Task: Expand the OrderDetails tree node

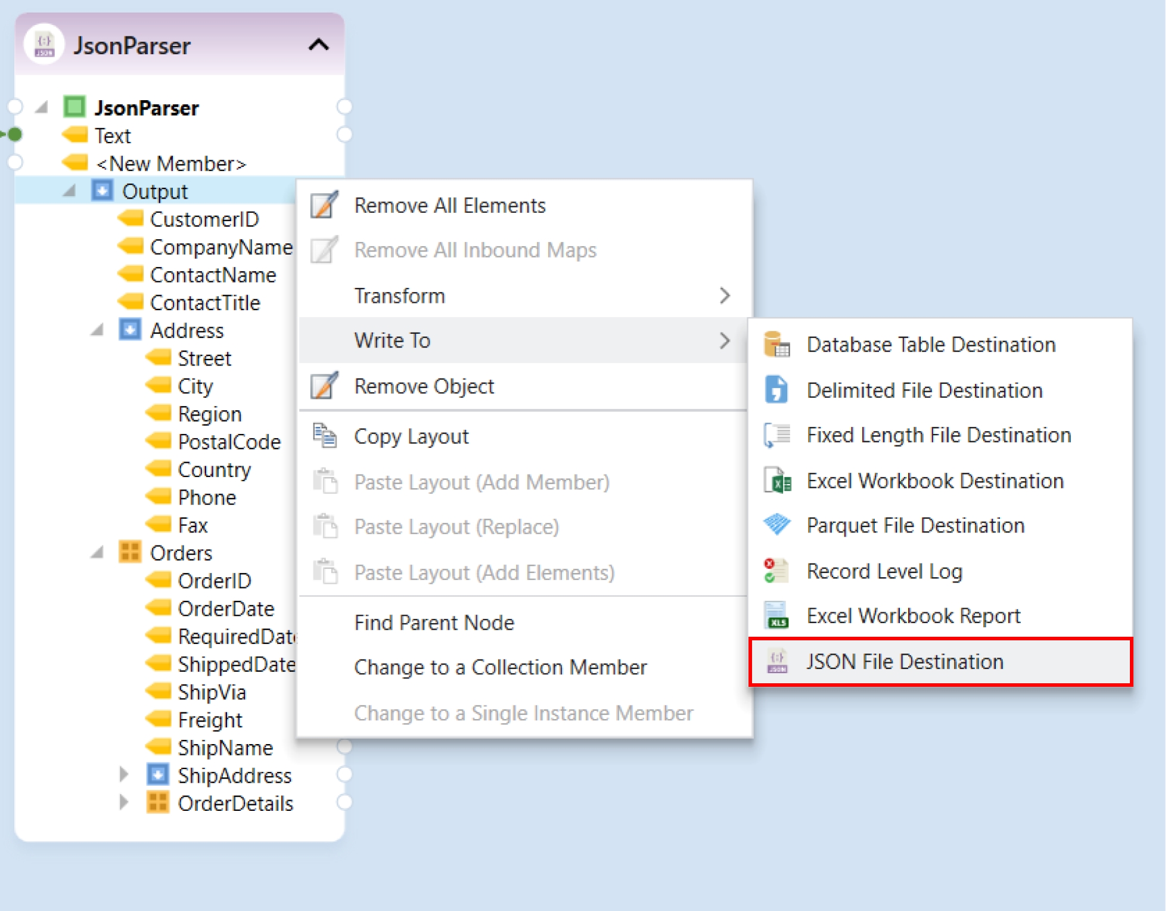Action: click(124, 802)
